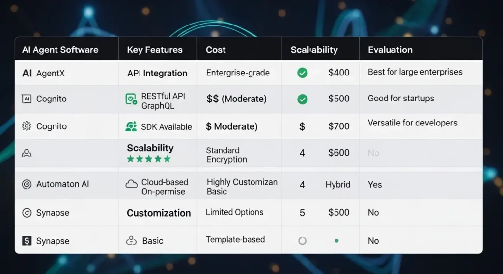The height and width of the screenshot is (274, 503).
Task: Click the black S icon beside Synapse
Action: coord(27,241)
